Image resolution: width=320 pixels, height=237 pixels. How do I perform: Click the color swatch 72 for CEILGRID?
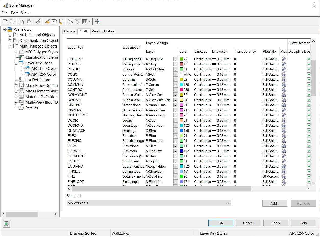(x=181, y=59)
